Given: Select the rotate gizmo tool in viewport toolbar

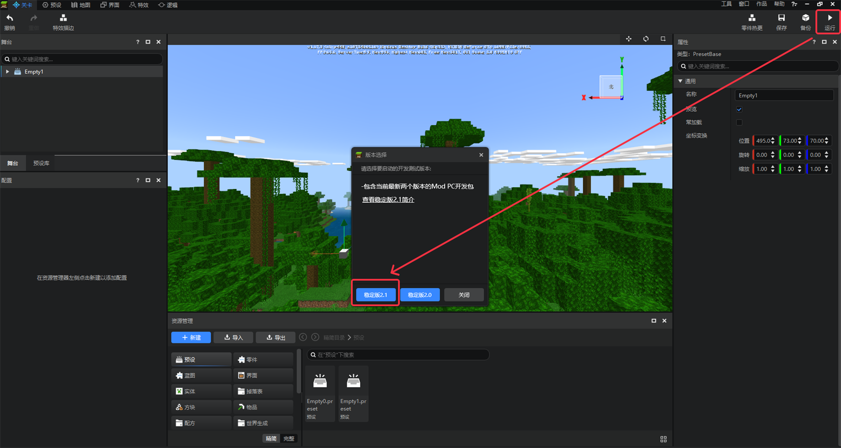Looking at the screenshot, I should coord(646,39).
